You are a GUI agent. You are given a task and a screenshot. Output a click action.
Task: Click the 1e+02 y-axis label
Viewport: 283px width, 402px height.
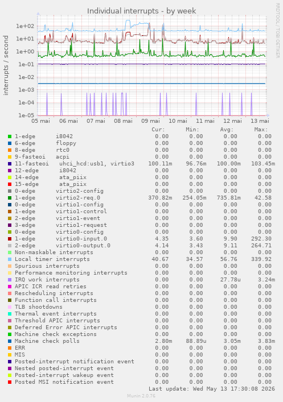click(25, 26)
